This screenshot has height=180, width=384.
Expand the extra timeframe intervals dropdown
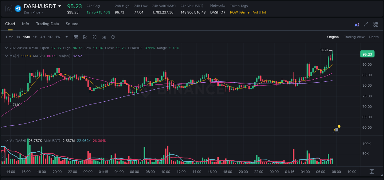point(66,37)
